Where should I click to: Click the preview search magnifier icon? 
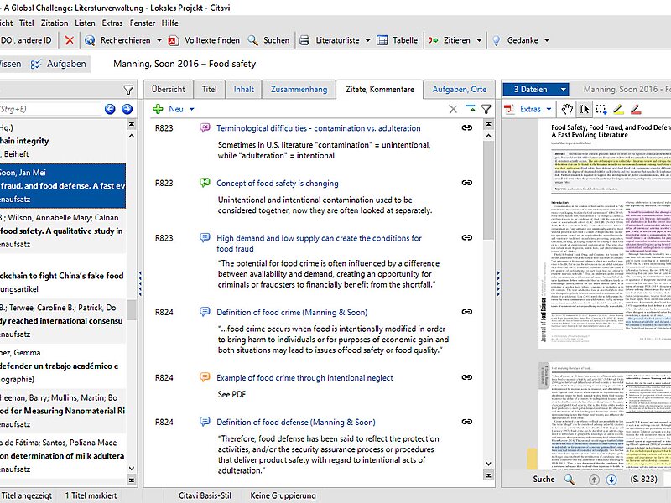point(570,480)
